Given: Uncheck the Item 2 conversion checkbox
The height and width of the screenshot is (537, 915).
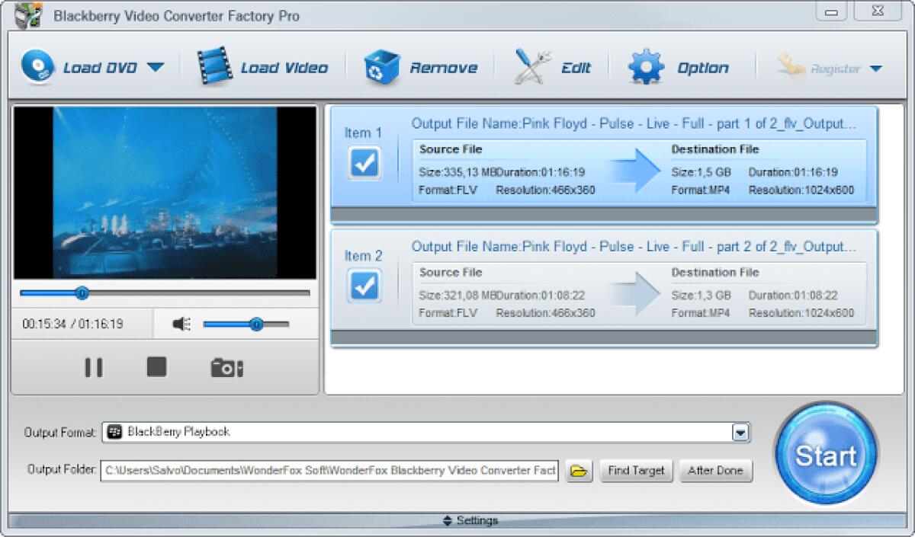Looking at the screenshot, I should tap(364, 285).
